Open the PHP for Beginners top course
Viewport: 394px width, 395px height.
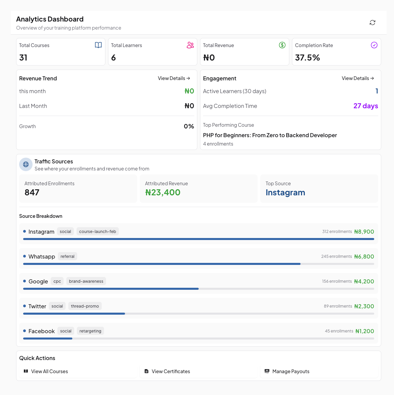click(270, 135)
